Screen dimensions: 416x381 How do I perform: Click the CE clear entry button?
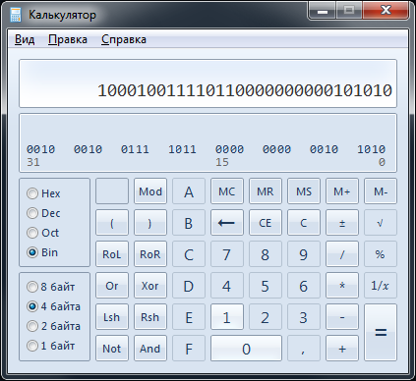point(266,223)
